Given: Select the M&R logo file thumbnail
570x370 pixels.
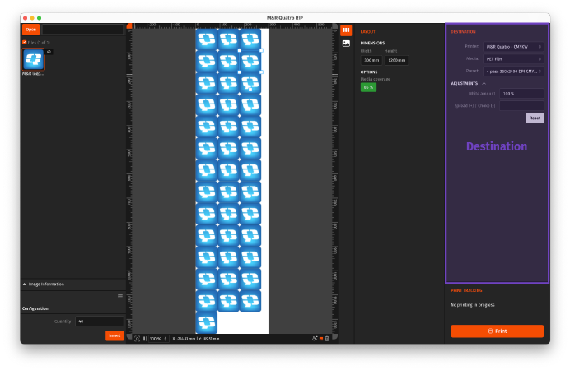Looking at the screenshot, I should point(34,59).
